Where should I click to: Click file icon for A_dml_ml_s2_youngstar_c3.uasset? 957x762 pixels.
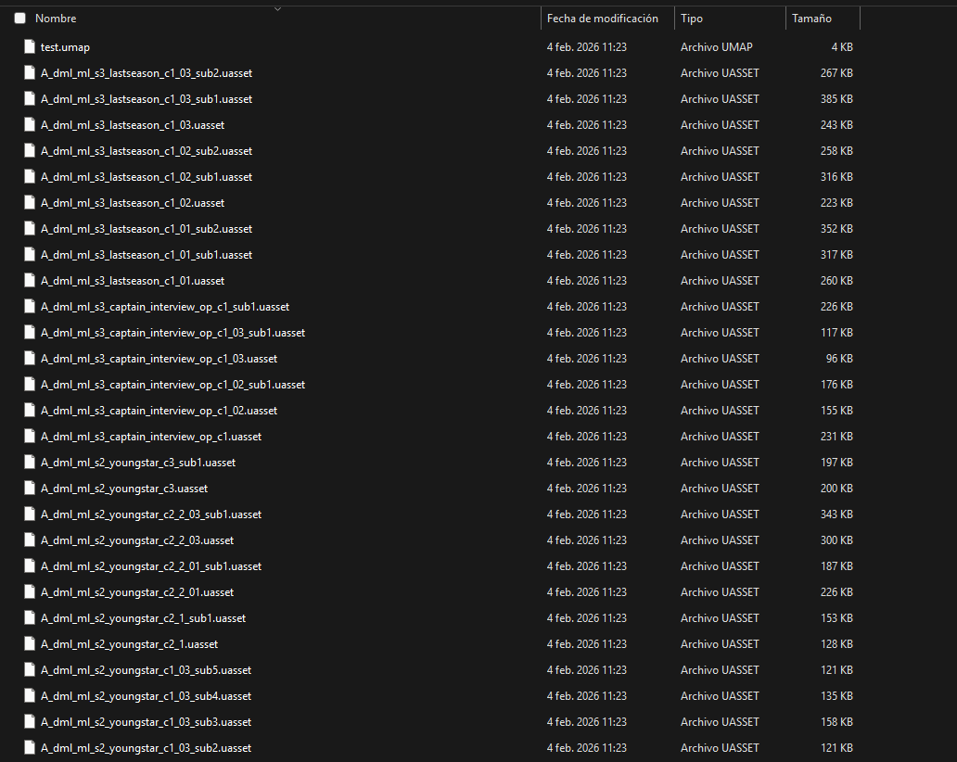click(30, 489)
